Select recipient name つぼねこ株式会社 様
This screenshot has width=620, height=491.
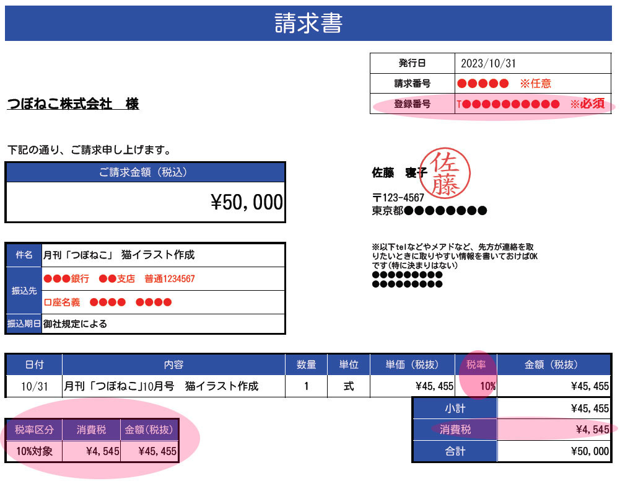73,104
